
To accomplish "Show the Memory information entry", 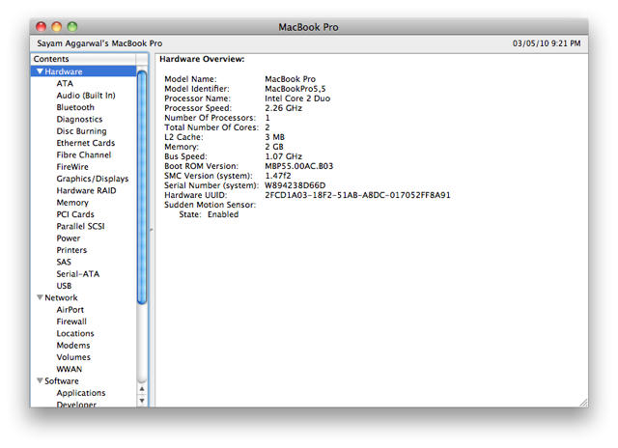I will (x=72, y=203).
